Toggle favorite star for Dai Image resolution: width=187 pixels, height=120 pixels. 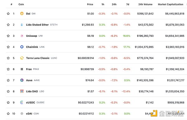tap(8, 14)
